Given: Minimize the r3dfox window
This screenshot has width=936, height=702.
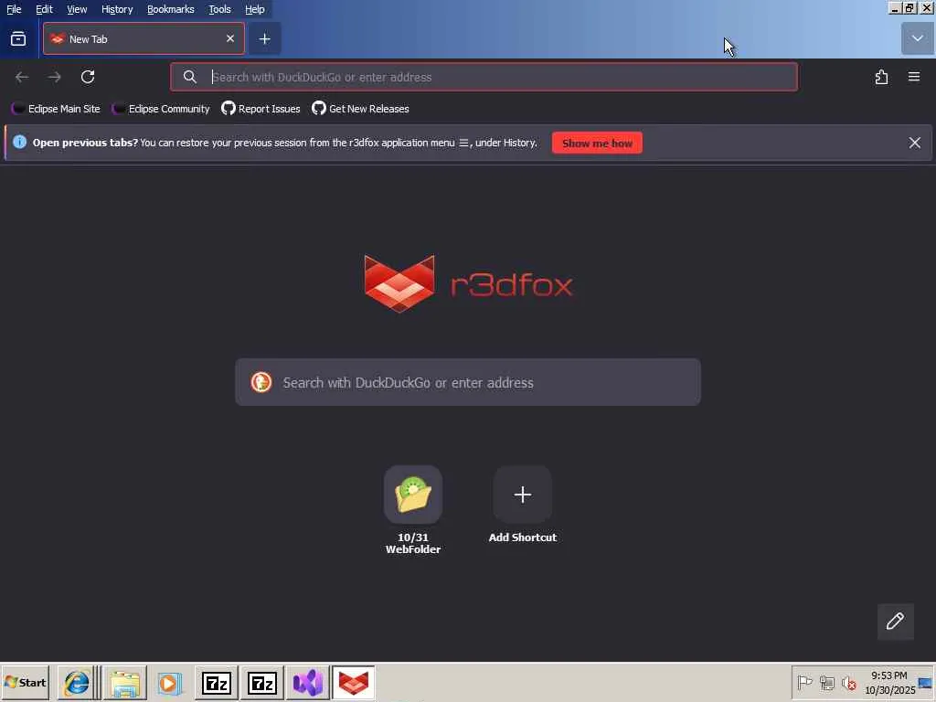Looking at the screenshot, I should pos(895,8).
